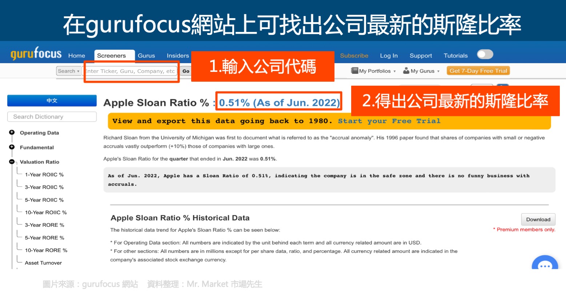This screenshot has width=566, height=296.
Task: Click the Go search button
Action: (186, 71)
